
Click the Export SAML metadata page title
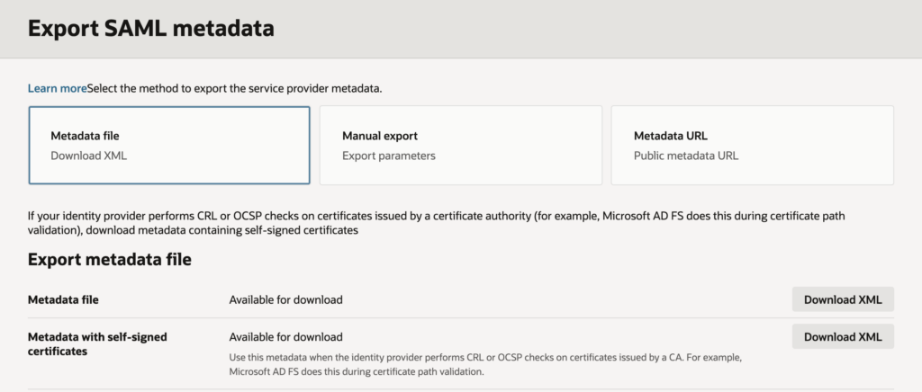pyautogui.click(x=150, y=28)
